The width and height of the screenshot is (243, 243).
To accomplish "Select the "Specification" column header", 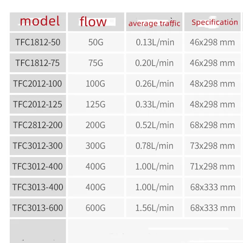I will click(x=214, y=22).
